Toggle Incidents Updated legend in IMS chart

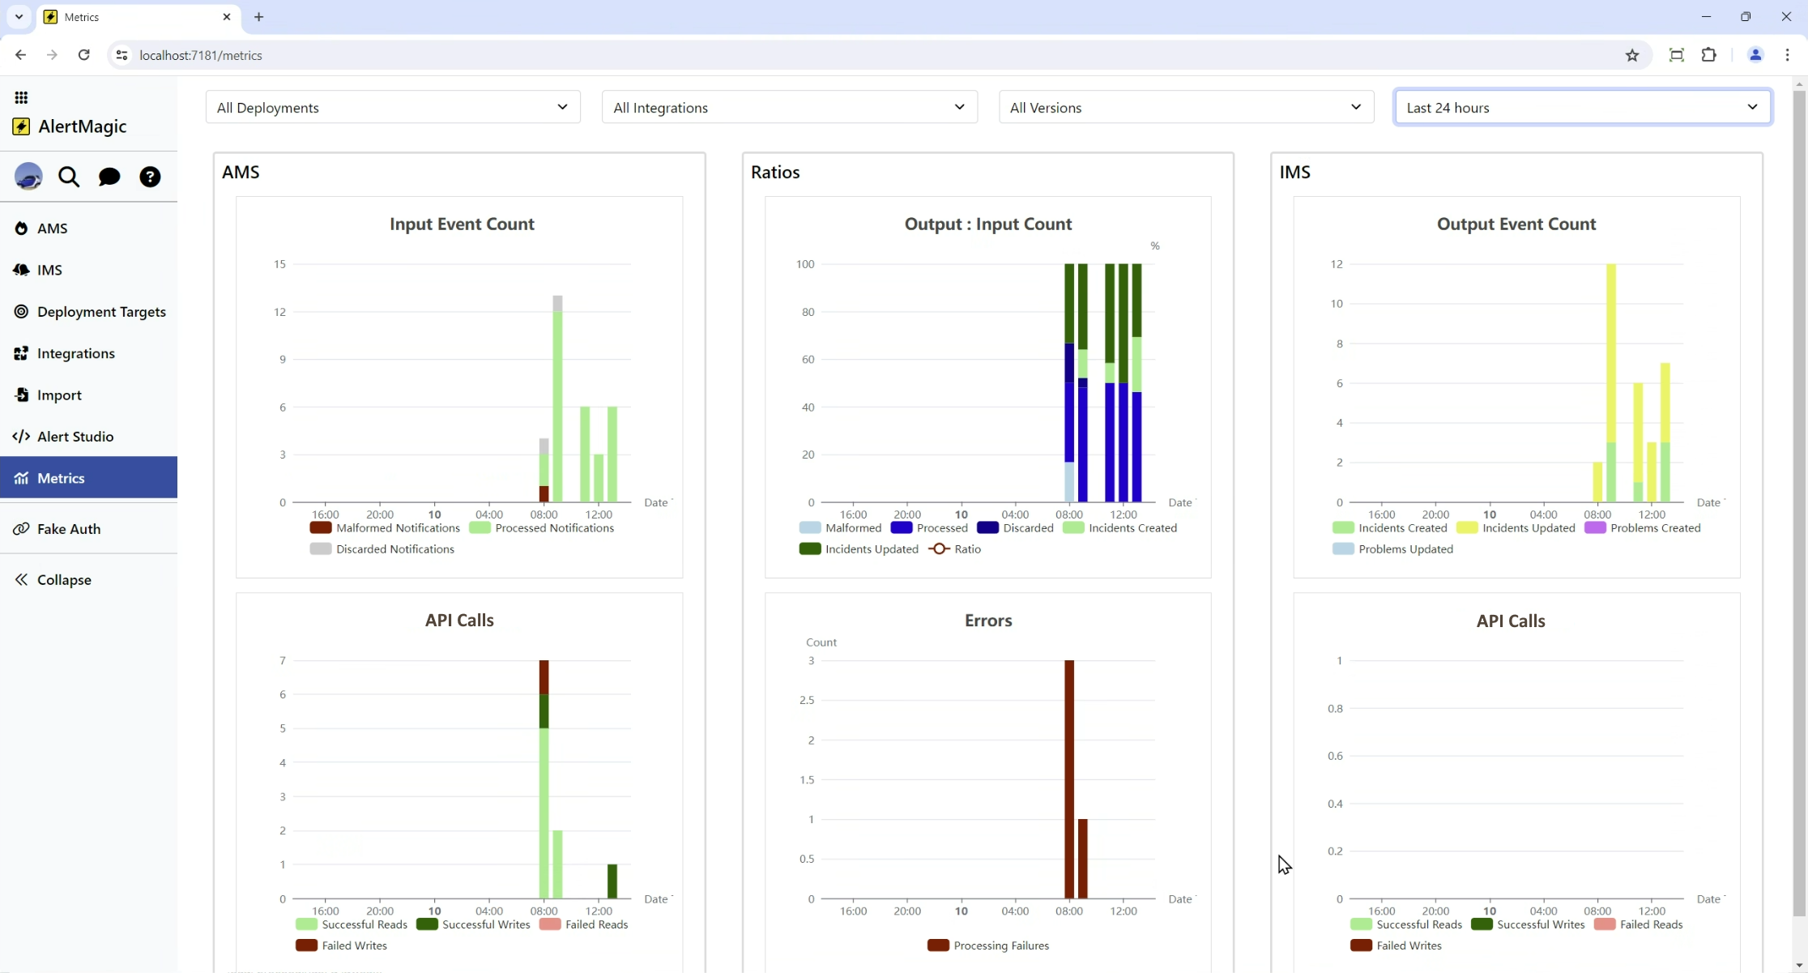pyautogui.click(x=1528, y=528)
